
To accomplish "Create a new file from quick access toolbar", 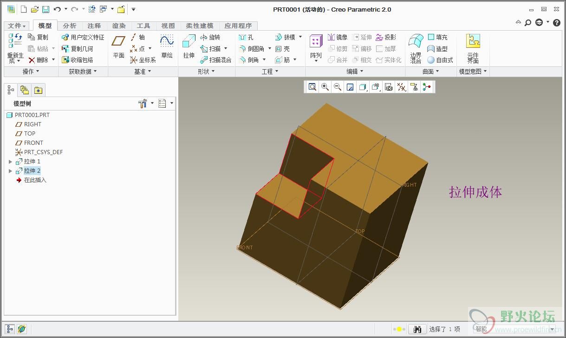I will click(24, 9).
